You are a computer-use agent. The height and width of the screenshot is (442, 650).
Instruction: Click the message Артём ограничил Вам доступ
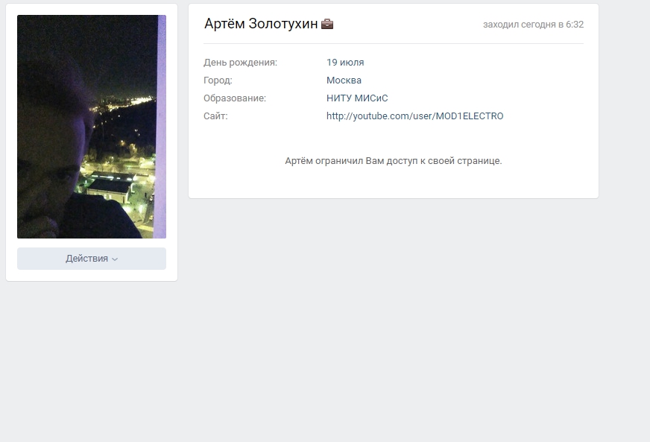pyautogui.click(x=394, y=161)
